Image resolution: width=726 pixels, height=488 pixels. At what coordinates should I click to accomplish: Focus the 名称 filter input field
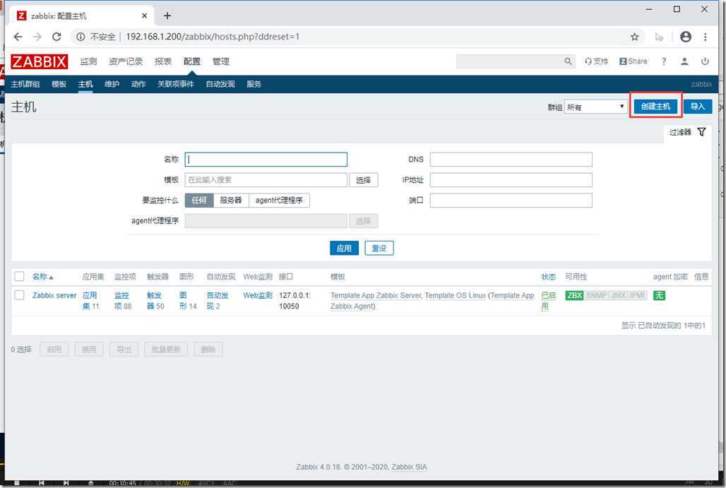click(x=266, y=160)
